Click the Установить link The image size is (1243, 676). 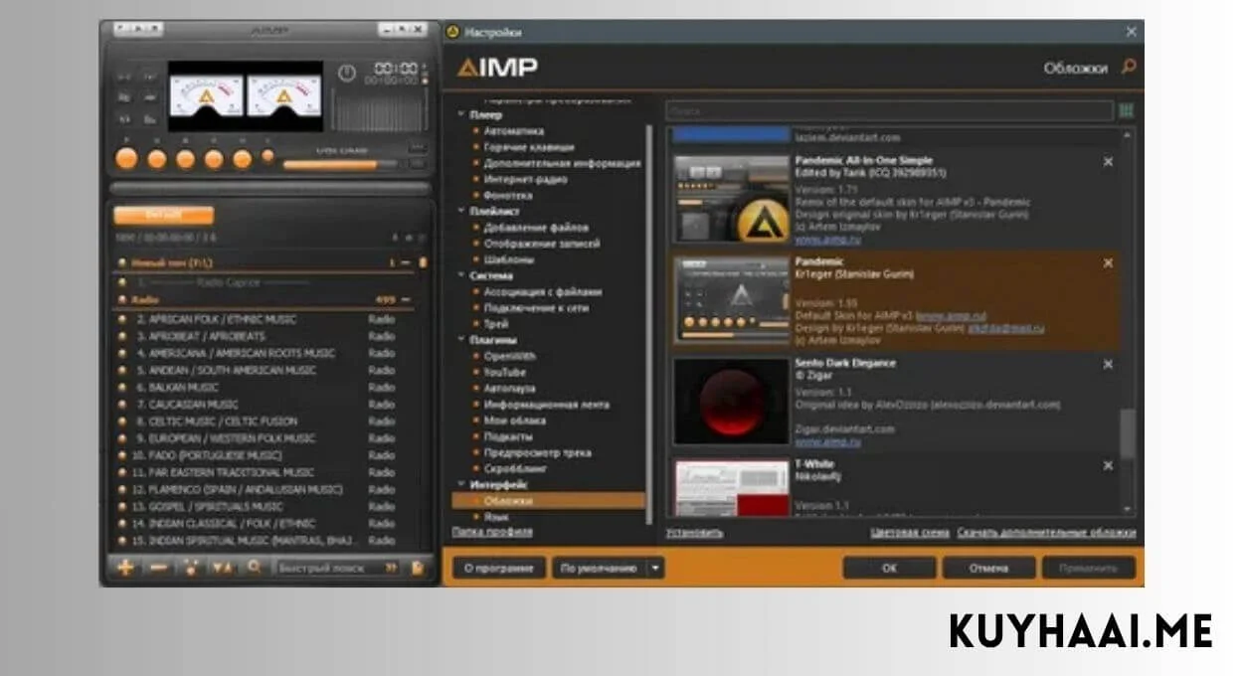(694, 533)
